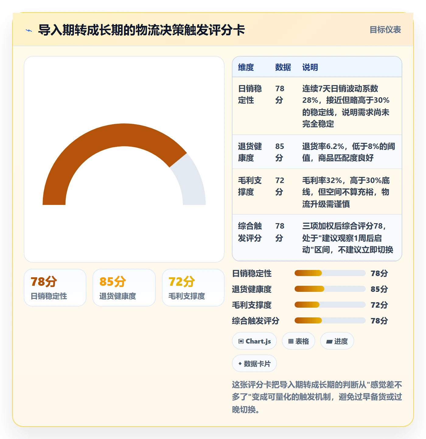Click the 毛利支撑度 progress bar
Viewport: 426px width, 439px height.
pos(330,305)
